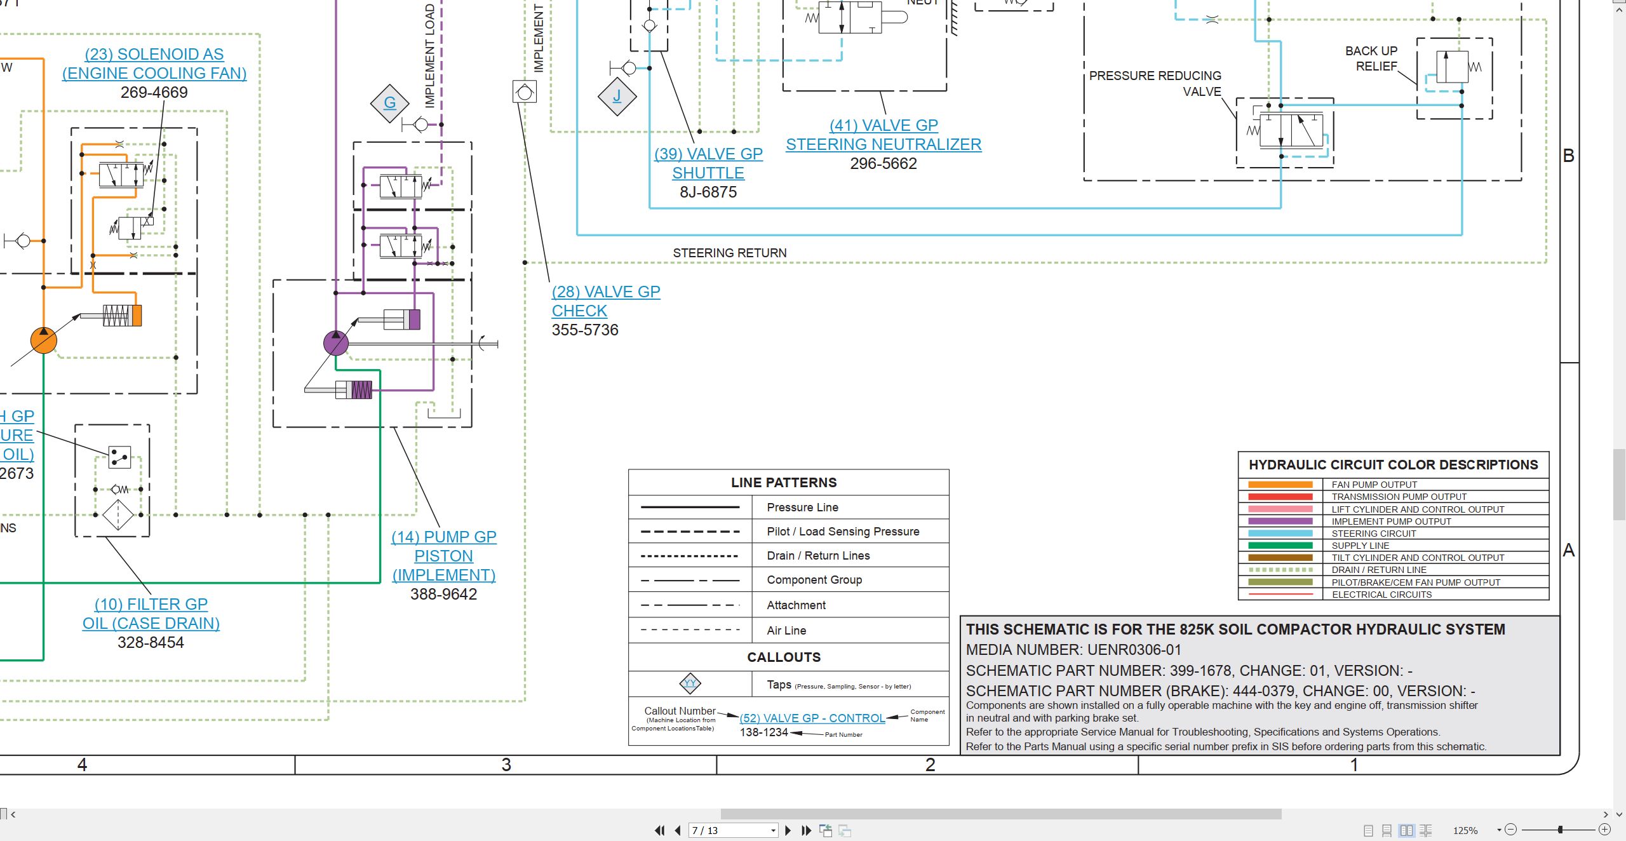
Task: Click the CALLOUTS heading
Action: point(784,657)
